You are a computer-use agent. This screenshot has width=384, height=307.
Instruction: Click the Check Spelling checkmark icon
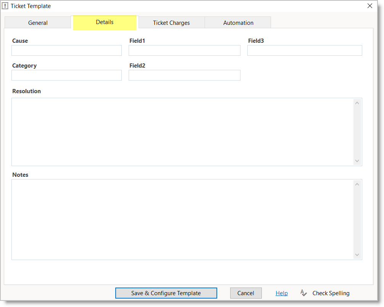click(303, 293)
